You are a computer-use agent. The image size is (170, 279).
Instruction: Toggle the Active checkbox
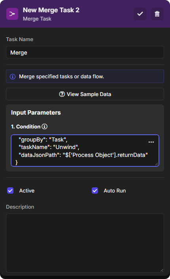(10, 190)
